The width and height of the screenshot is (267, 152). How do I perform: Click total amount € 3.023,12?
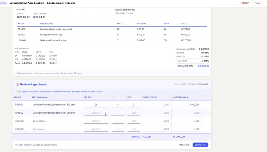click(203, 66)
